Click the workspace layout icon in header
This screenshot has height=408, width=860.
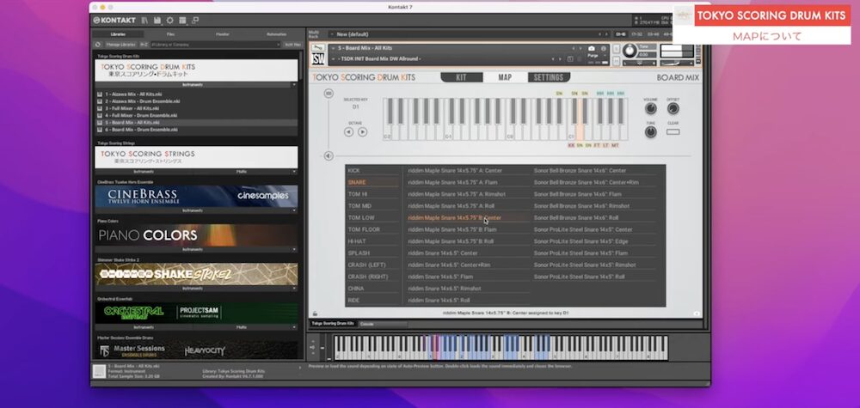(182, 21)
